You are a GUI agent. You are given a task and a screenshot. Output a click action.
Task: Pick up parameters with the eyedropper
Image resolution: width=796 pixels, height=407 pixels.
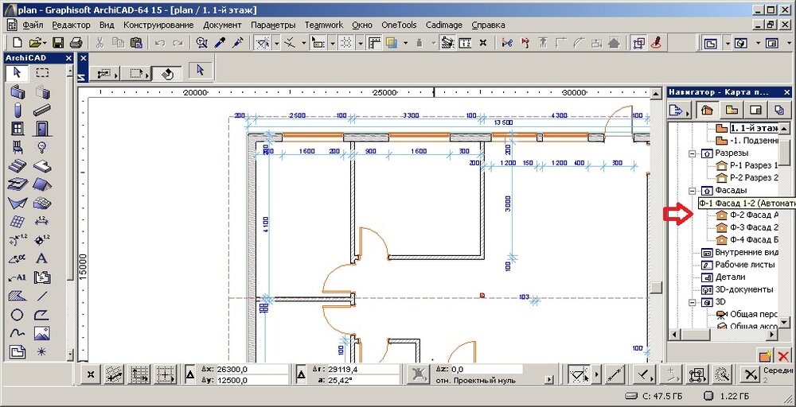click(220, 43)
